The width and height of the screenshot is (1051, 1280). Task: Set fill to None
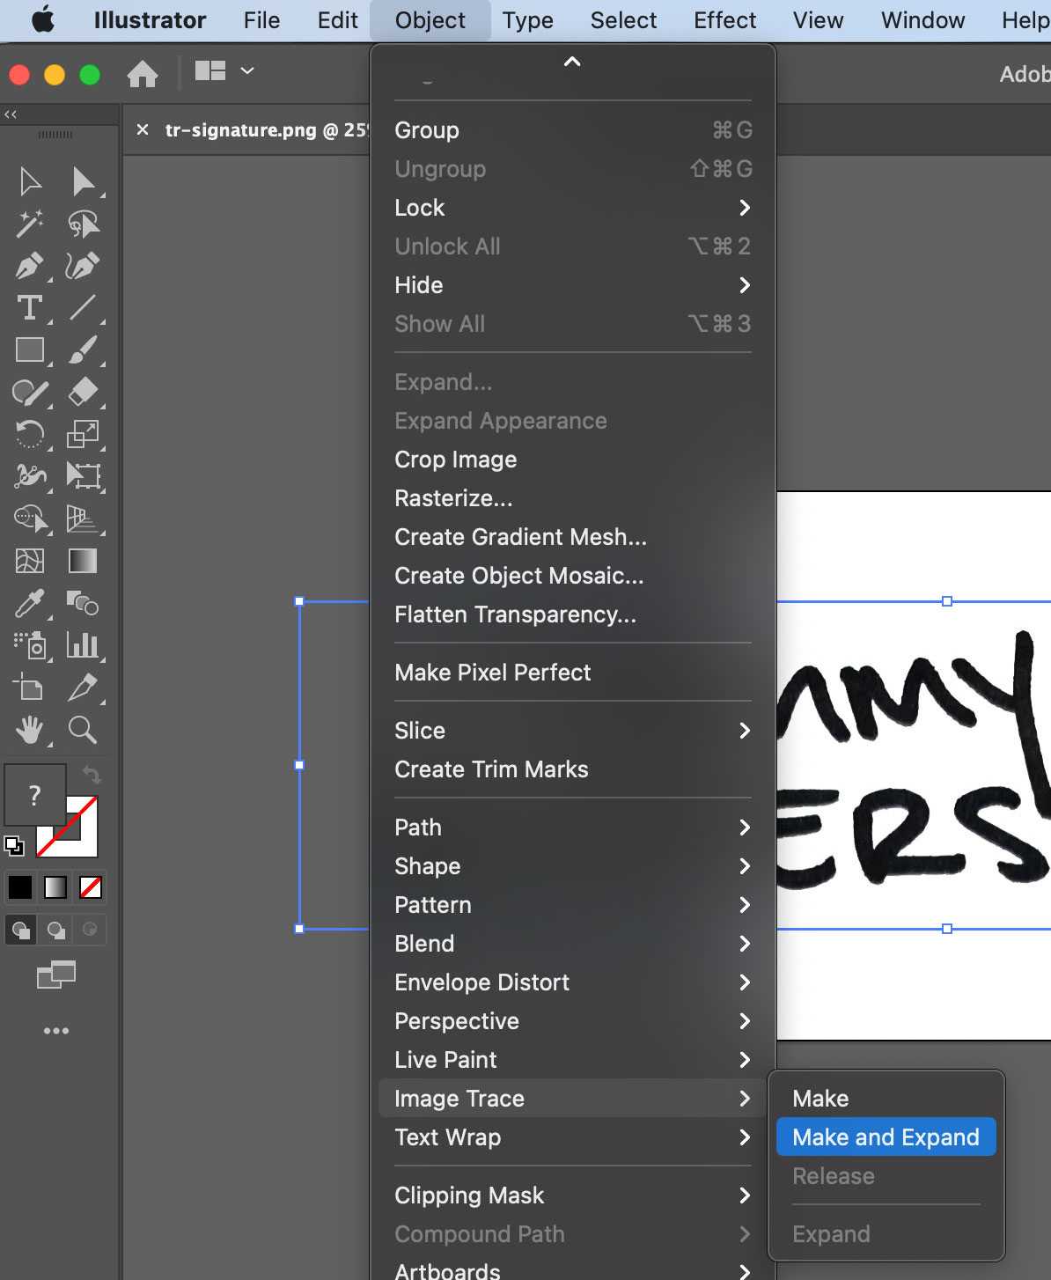(91, 887)
